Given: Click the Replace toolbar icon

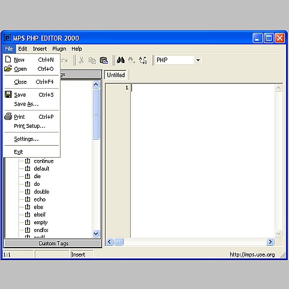Looking at the screenshot, I should [143, 60].
